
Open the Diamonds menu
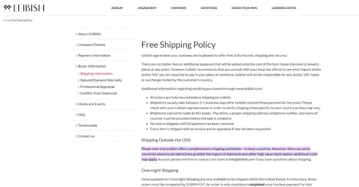[x=178, y=8]
